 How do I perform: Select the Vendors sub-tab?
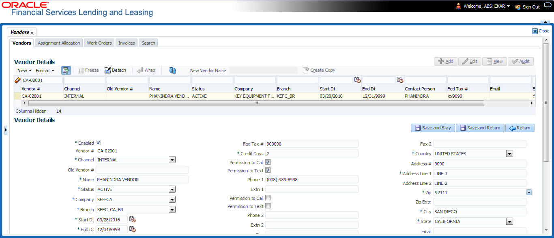point(22,43)
